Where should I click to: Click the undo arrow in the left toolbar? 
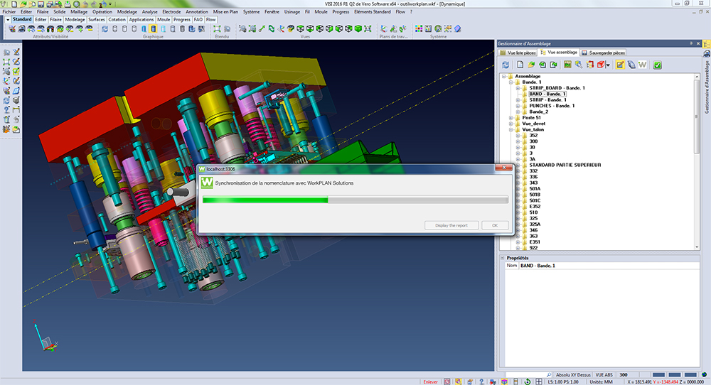click(x=16, y=119)
